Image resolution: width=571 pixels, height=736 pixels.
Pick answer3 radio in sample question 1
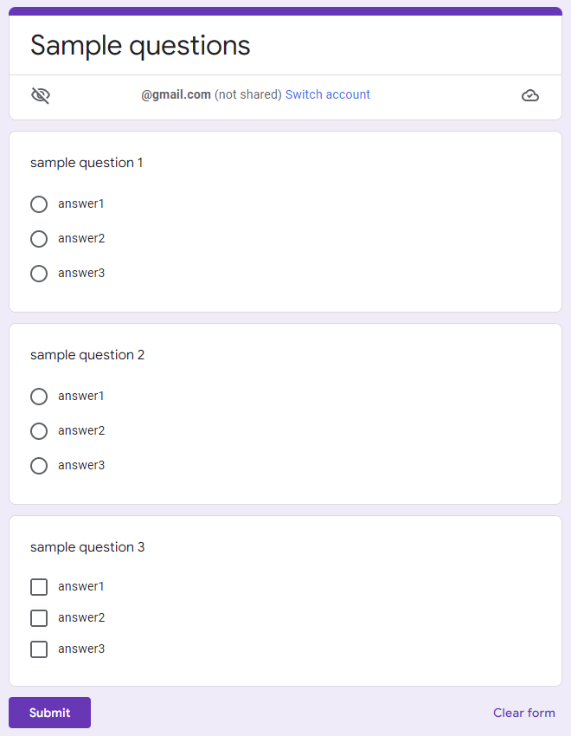[x=39, y=274]
